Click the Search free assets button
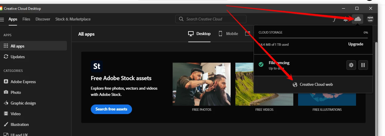The image size is (385, 136). [111, 109]
